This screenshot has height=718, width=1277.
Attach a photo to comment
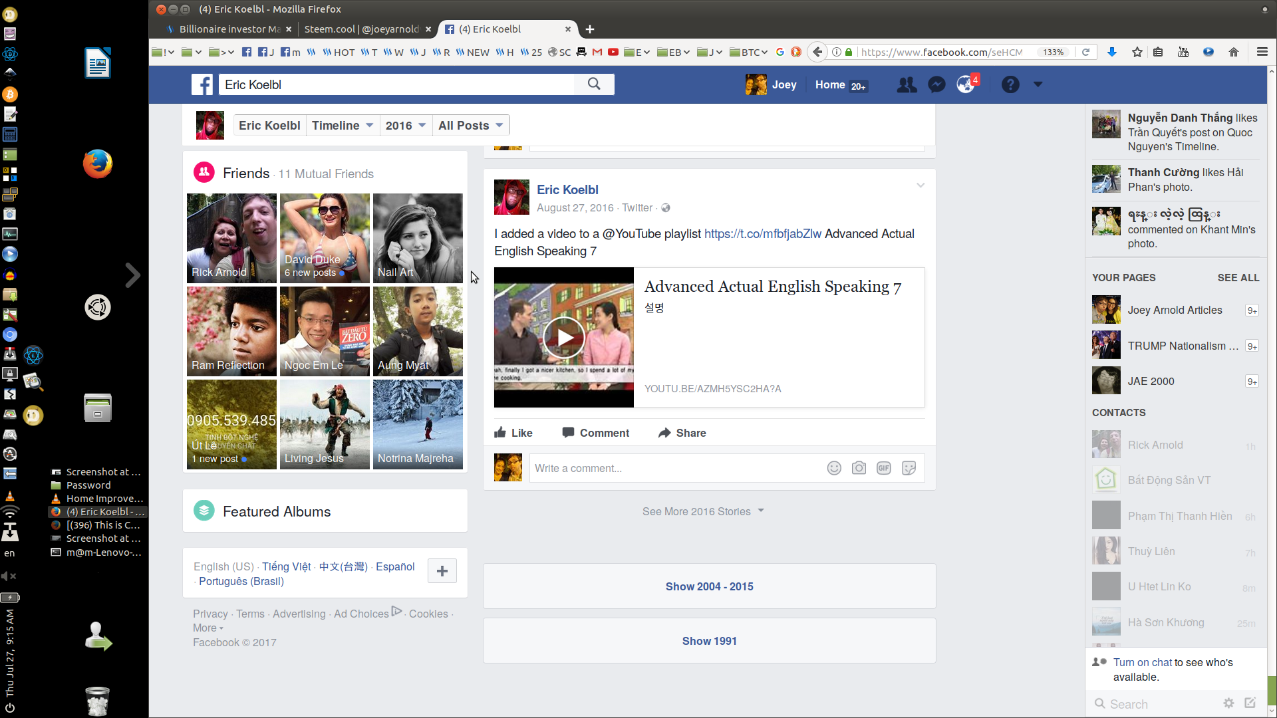pyautogui.click(x=859, y=468)
